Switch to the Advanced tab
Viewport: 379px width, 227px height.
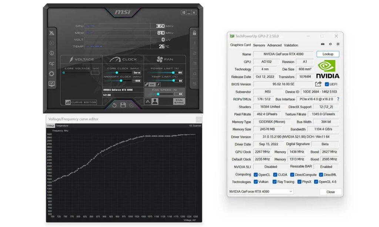(274, 45)
